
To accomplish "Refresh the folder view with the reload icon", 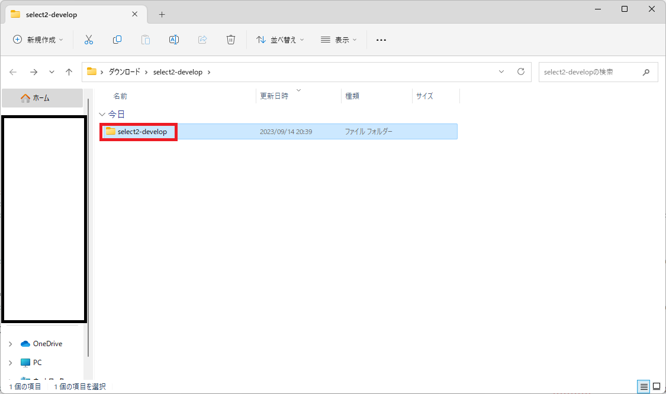I will click(520, 71).
